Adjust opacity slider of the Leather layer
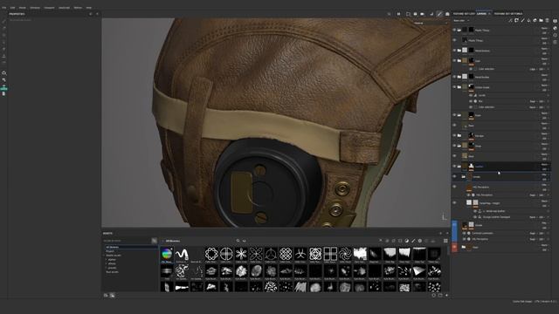Viewport: 559px width, 314px height. (x=544, y=168)
